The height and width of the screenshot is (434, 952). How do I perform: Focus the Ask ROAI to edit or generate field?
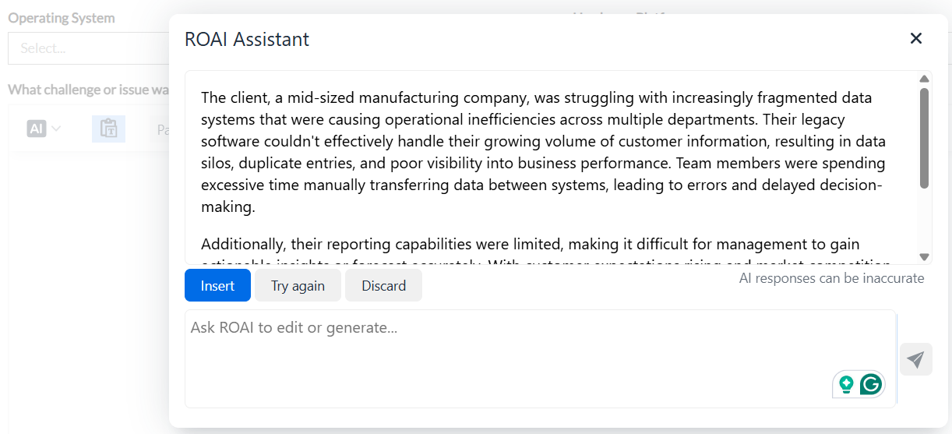click(540, 358)
